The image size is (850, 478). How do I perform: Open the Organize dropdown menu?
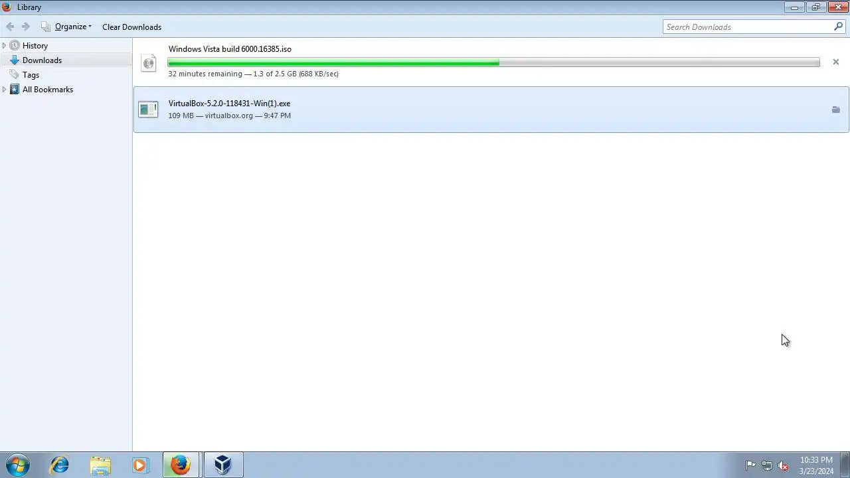(73, 27)
